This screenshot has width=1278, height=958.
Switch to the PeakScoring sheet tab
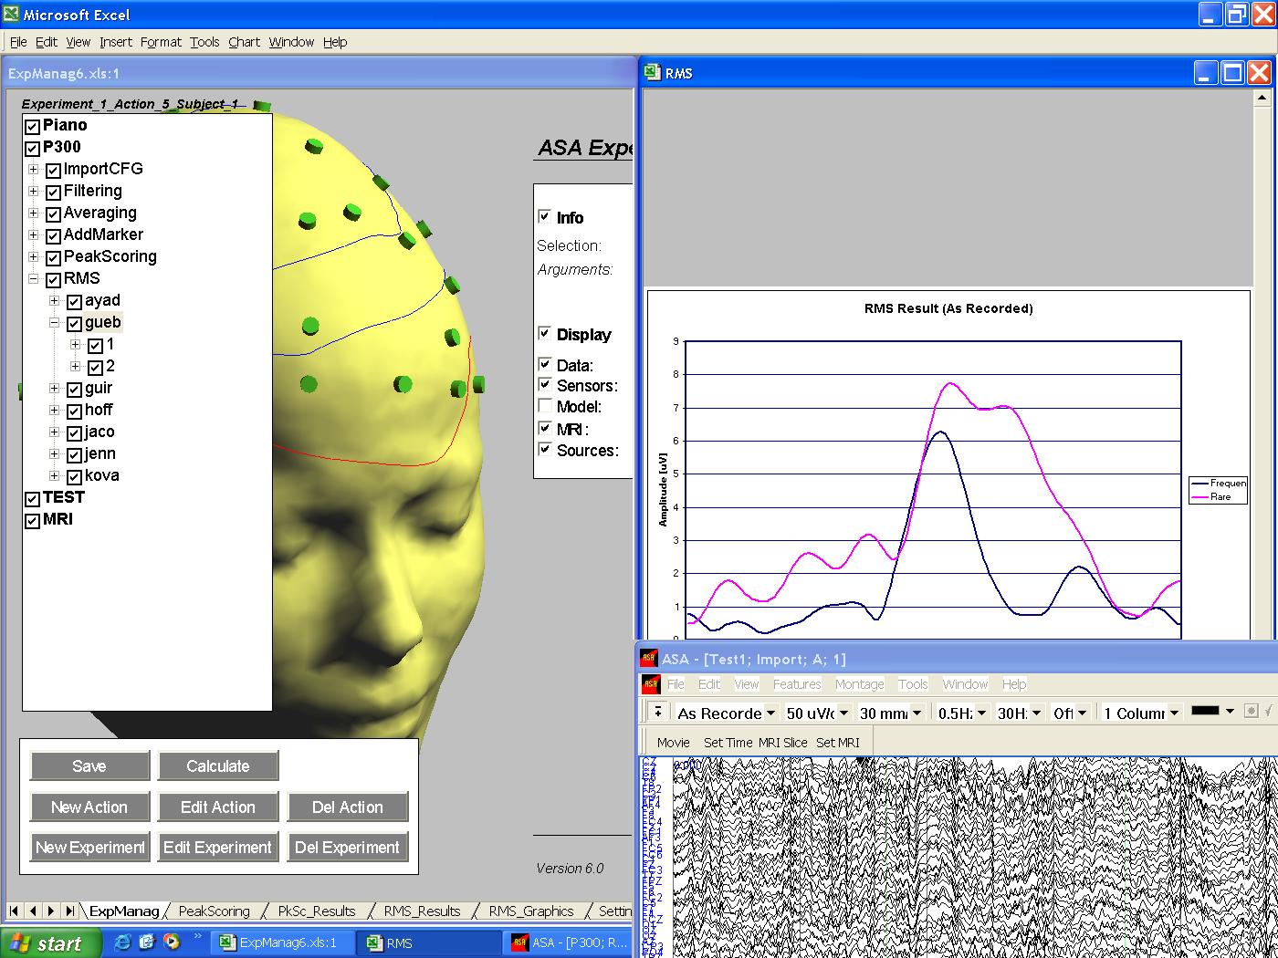pos(214,911)
